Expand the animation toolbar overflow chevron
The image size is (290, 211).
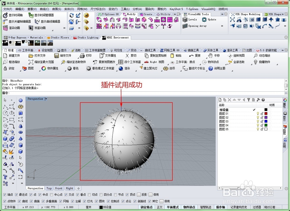point(64,28)
